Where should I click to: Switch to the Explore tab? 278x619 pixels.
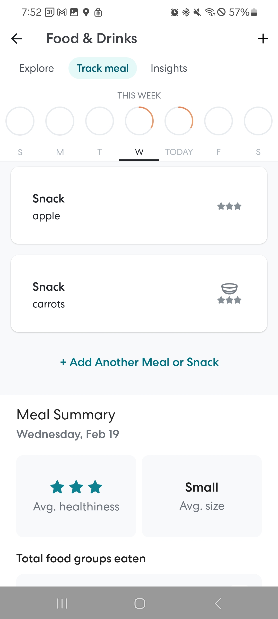pyautogui.click(x=37, y=68)
